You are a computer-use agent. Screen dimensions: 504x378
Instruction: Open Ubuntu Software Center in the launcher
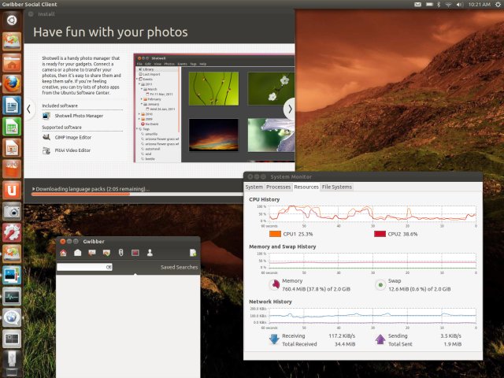coord(12,169)
